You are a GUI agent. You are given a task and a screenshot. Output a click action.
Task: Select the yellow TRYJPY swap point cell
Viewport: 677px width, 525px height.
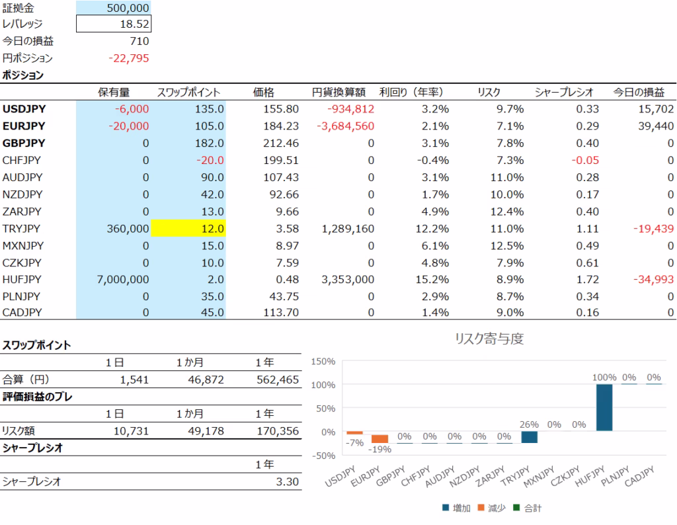[x=188, y=229]
